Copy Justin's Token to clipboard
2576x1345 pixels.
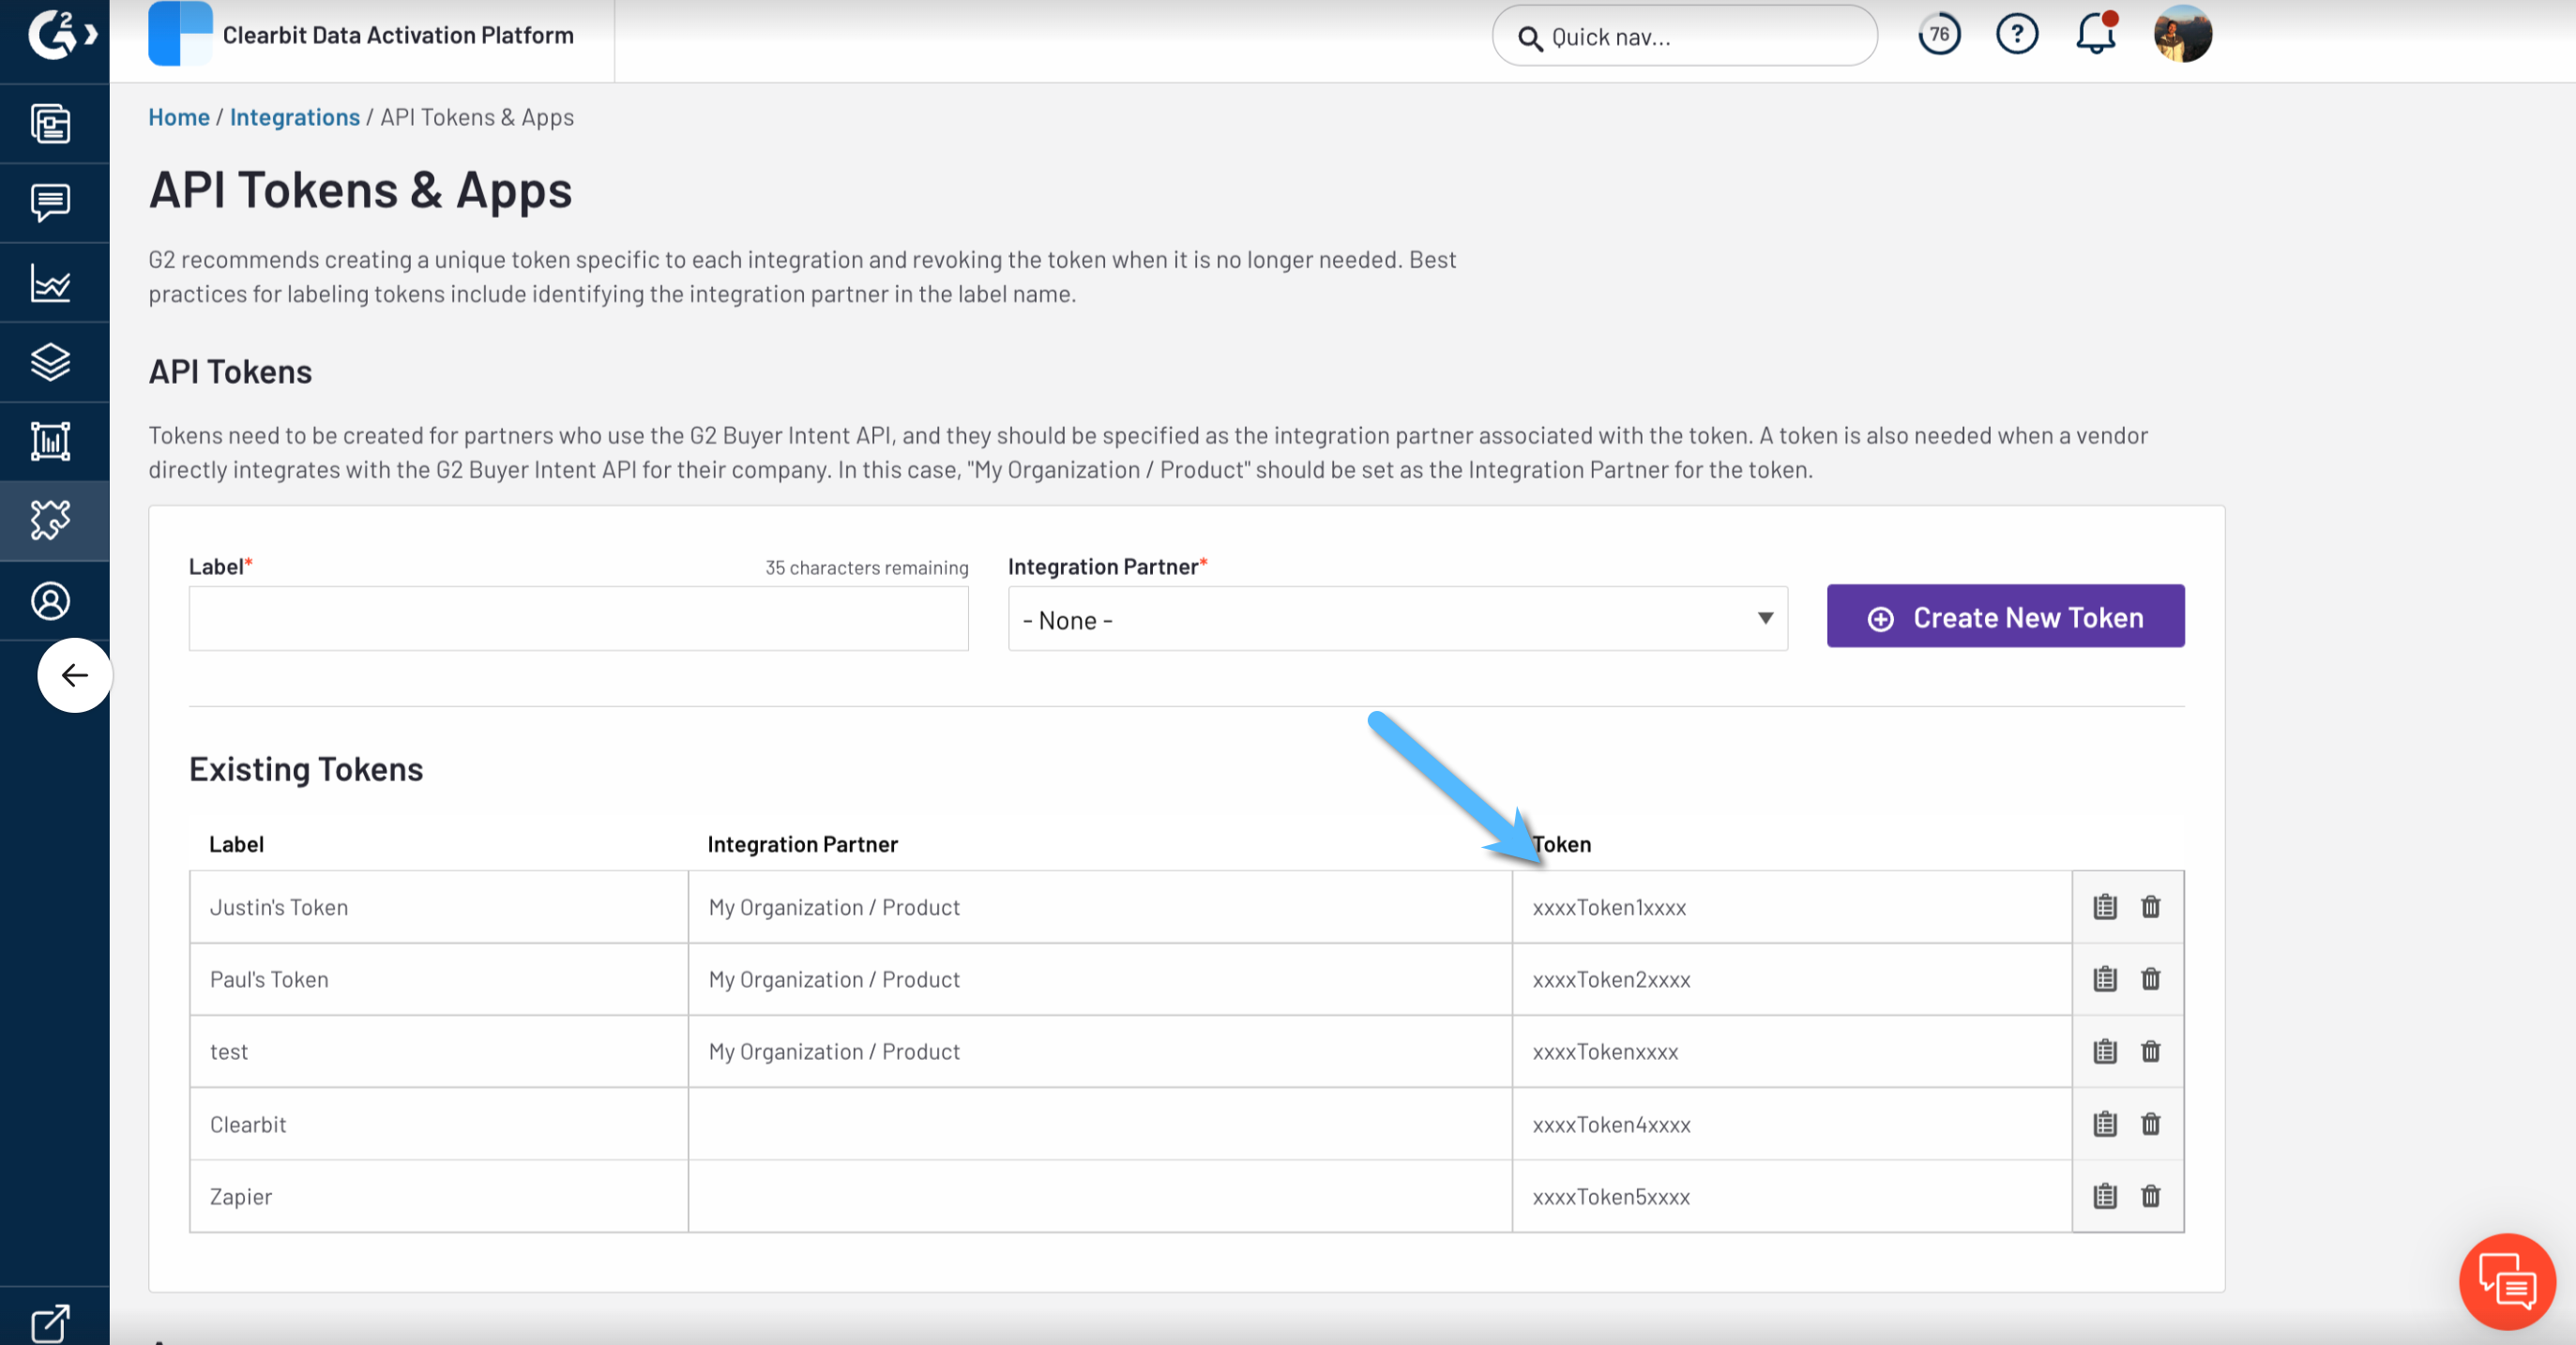2105,907
